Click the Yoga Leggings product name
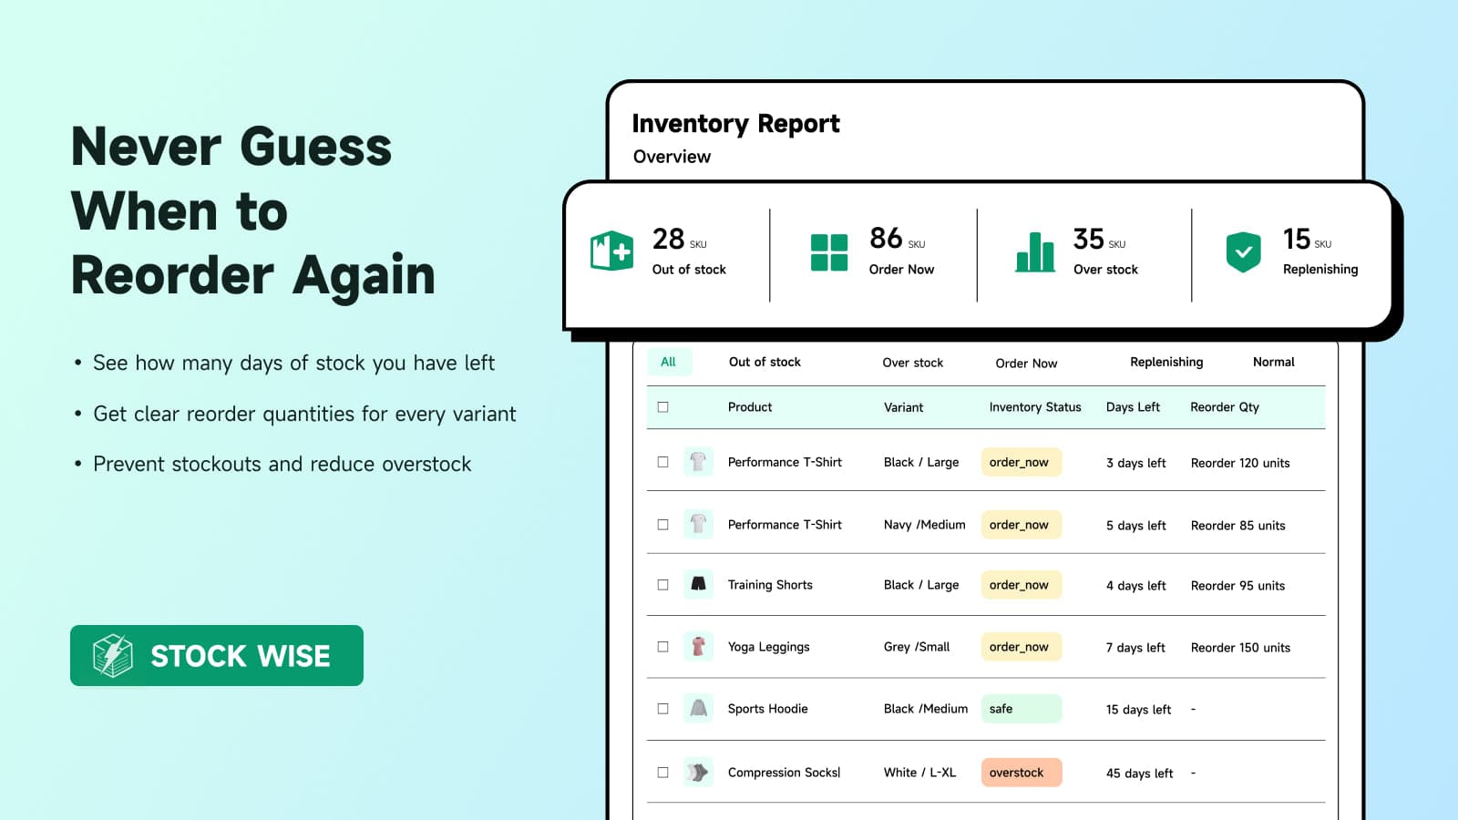This screenshot has height=820, width=1458. tap(768, 647)
